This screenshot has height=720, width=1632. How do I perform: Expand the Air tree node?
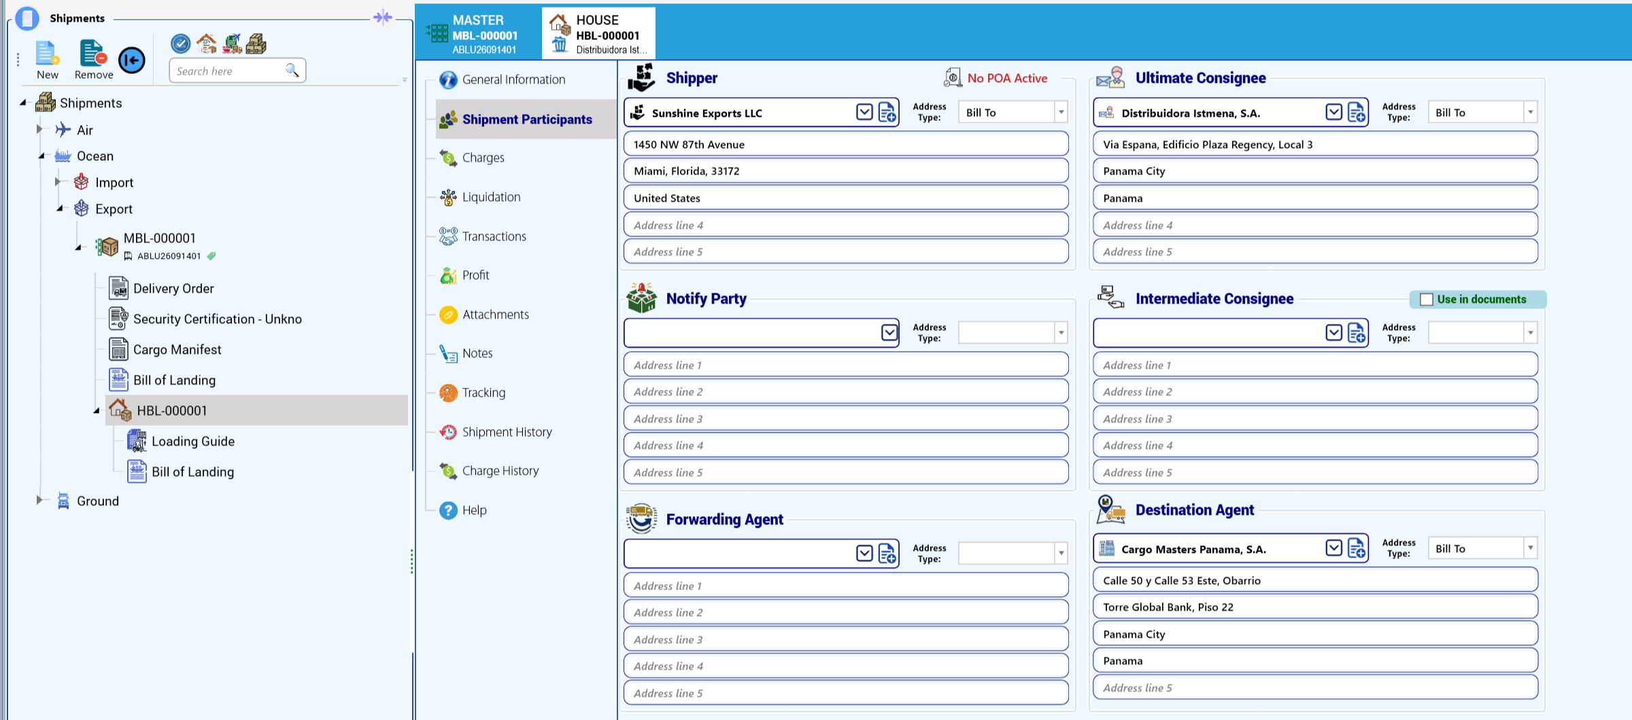click(39, 129)
